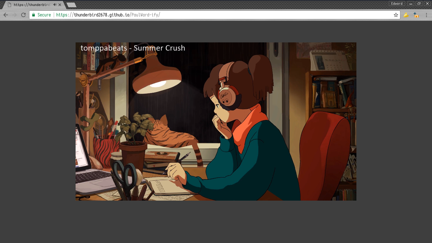Mute the tab using the speaker icon
Image resolution: width=432 pixels, height=243 pixels.
(55, 5)
